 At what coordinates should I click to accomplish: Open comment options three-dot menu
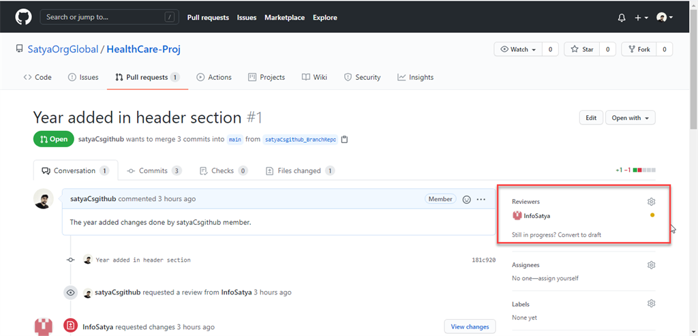click(481, 200)
